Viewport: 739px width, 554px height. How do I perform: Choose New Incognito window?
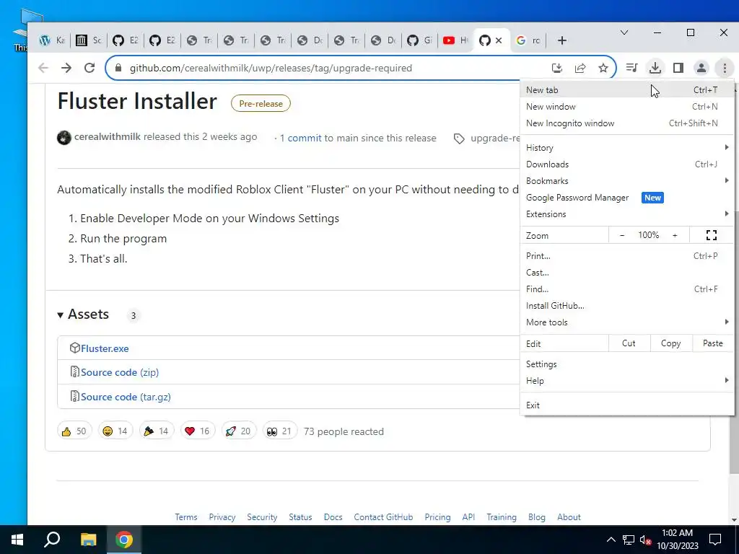[627, 123]
